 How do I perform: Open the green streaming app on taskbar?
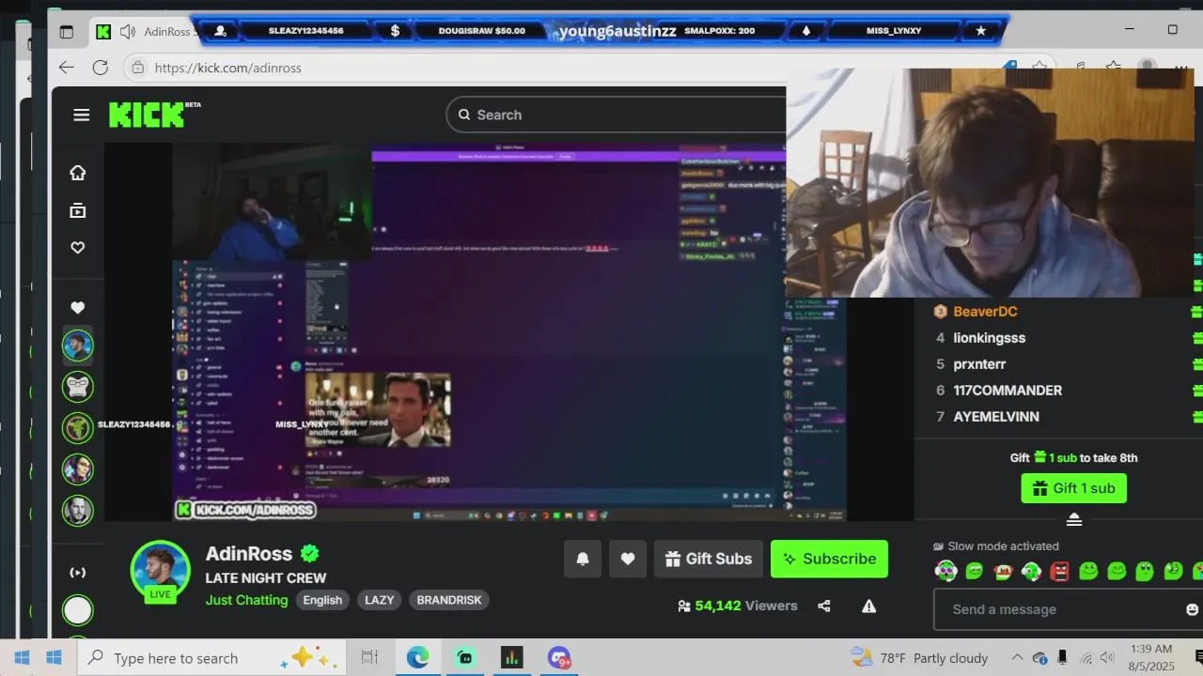[465, 658]
